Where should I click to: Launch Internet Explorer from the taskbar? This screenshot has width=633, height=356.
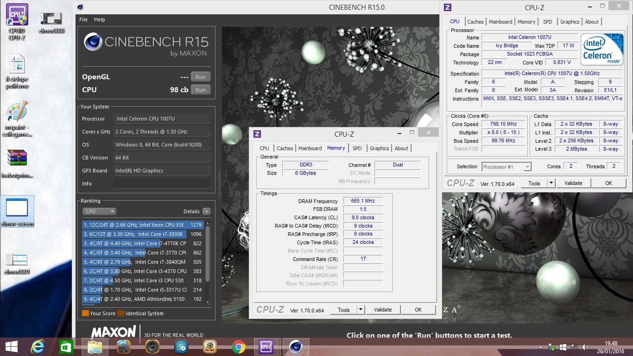tap(38, 346)
